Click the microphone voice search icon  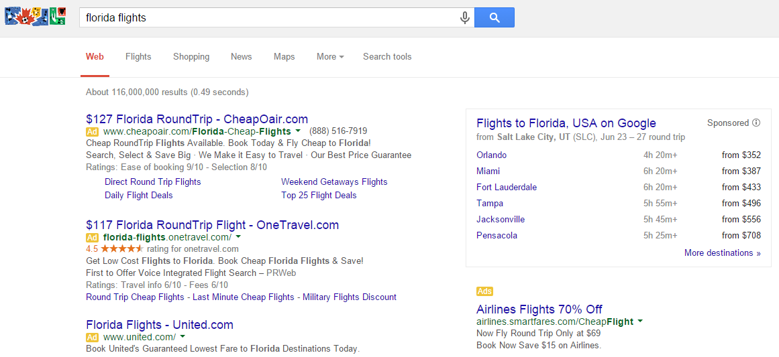click(x=464, y=18)
